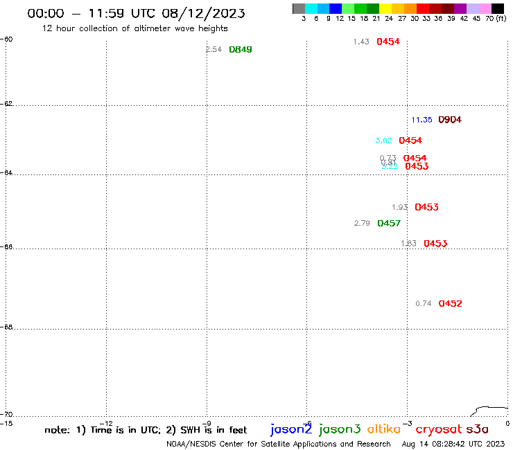Select the pure blue legend swatch
The height and width of the screenshot is (450, 513).
[336, 8]
